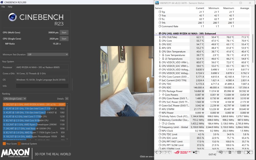Click the Processor field in Cinebench
The image size is (256, 160).
point(42,67)
